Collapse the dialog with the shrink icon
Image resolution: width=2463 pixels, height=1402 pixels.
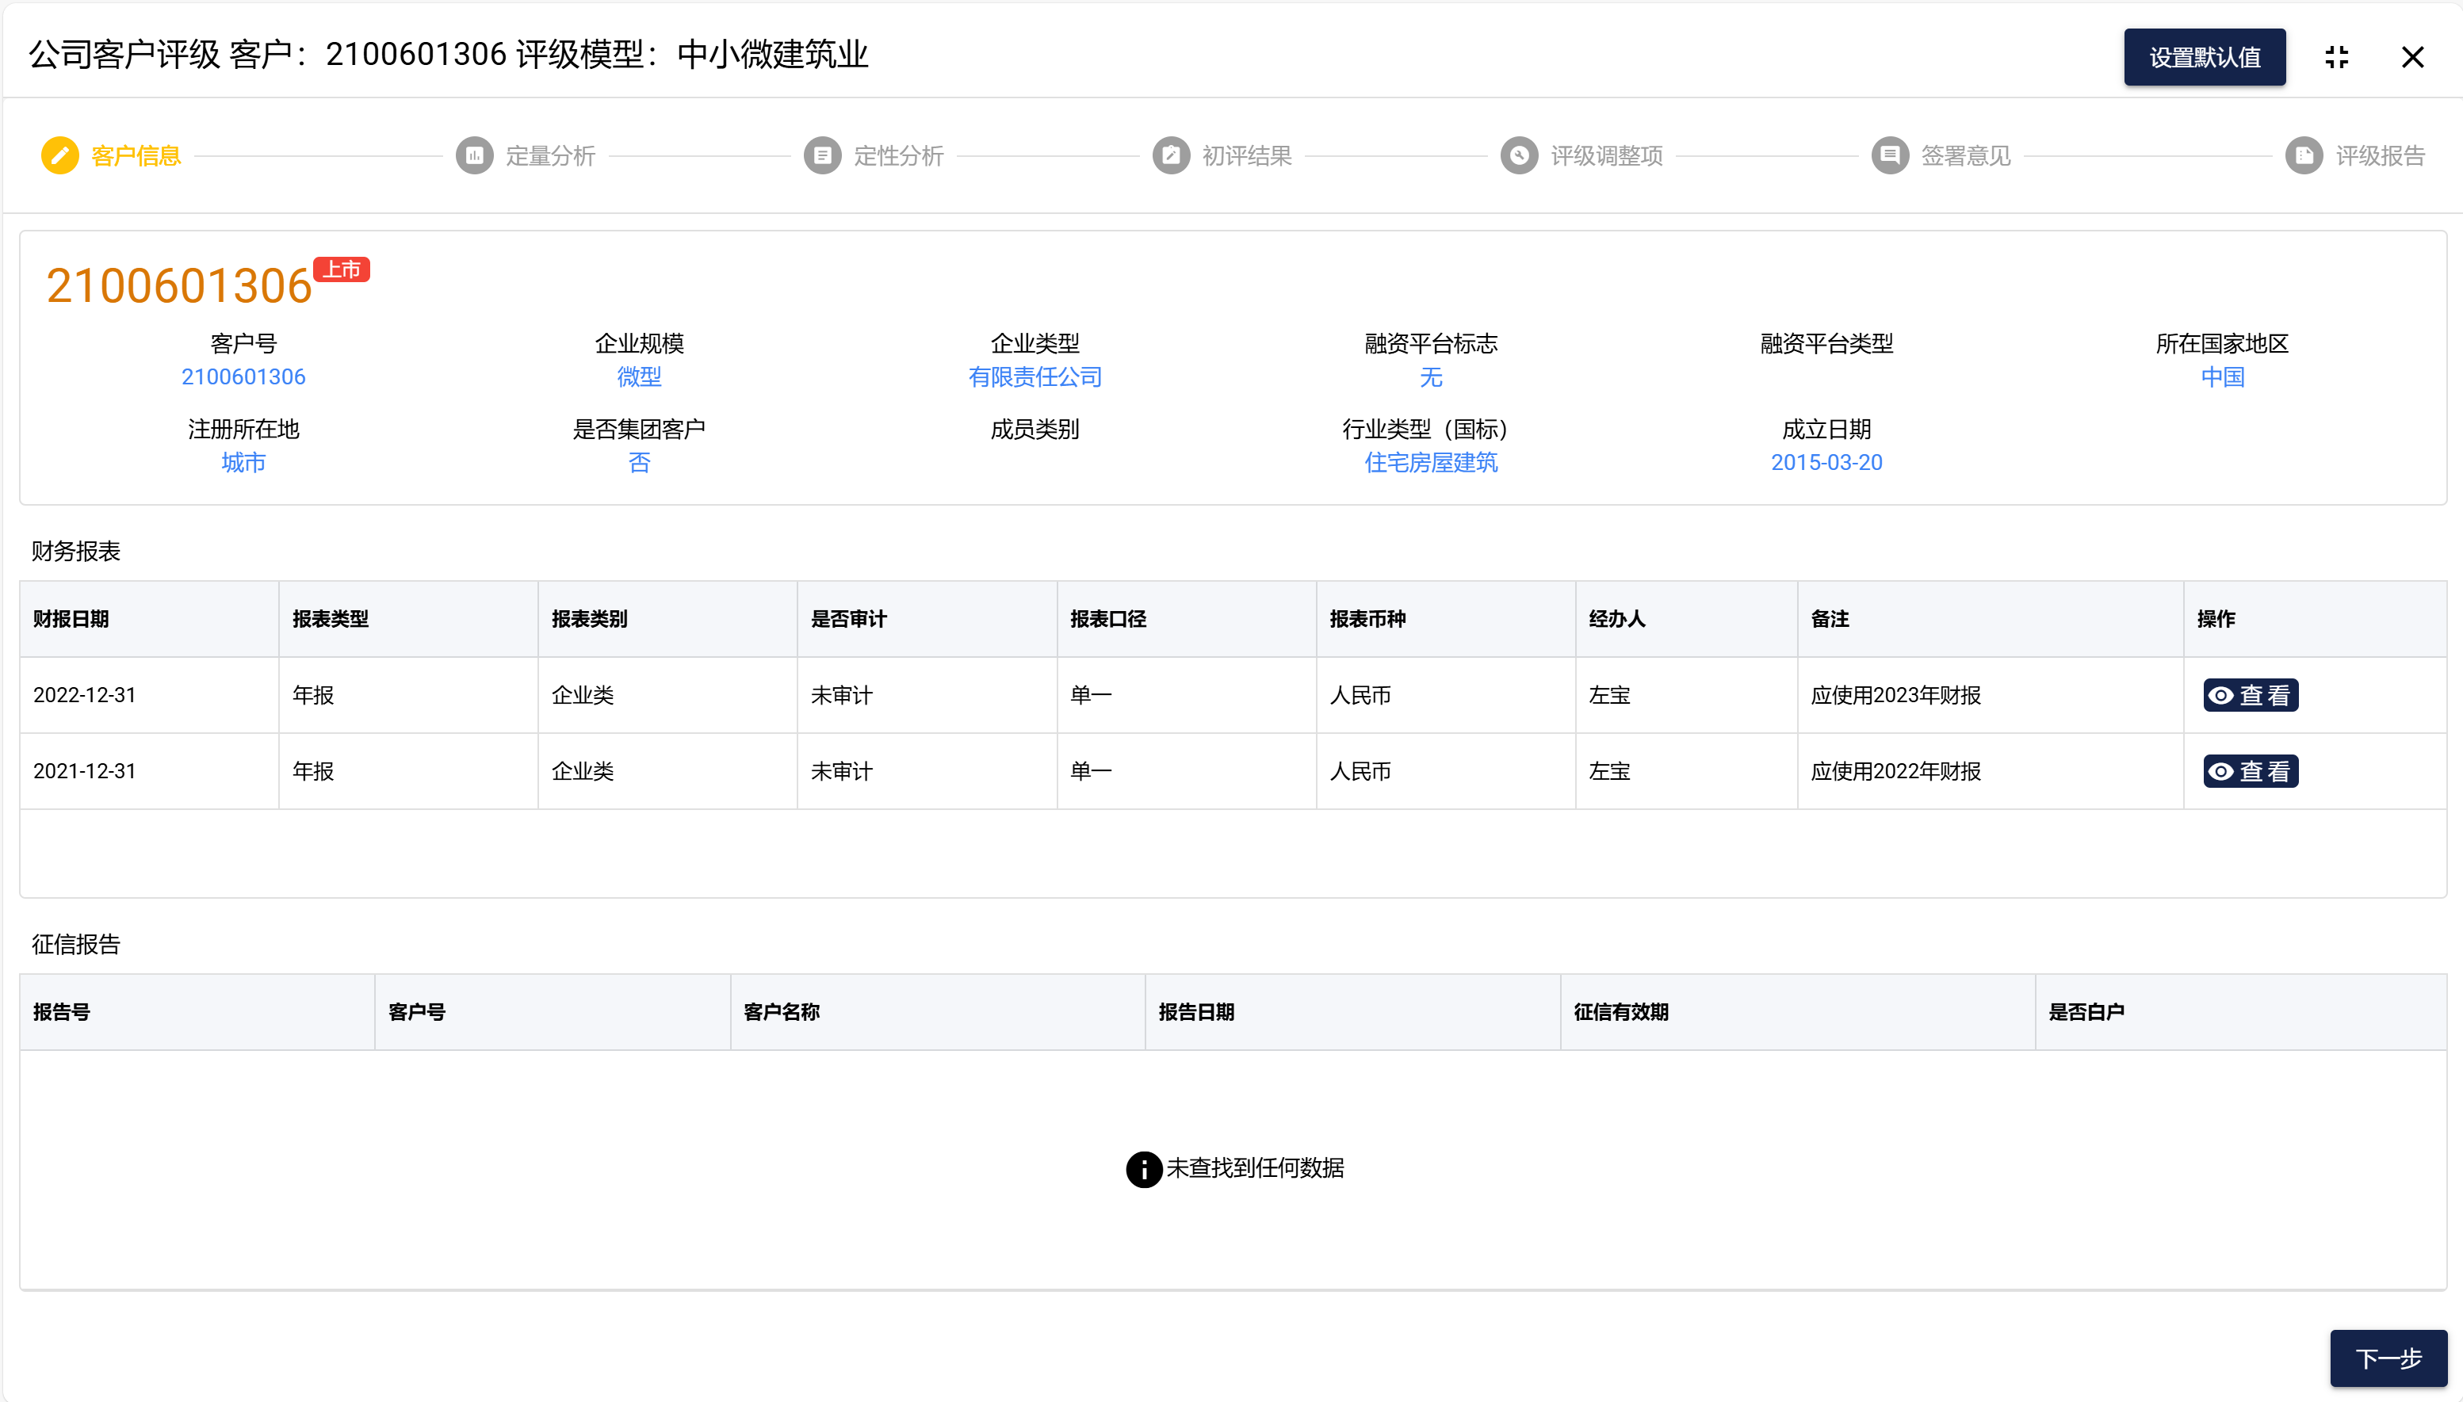[2337, 57]
